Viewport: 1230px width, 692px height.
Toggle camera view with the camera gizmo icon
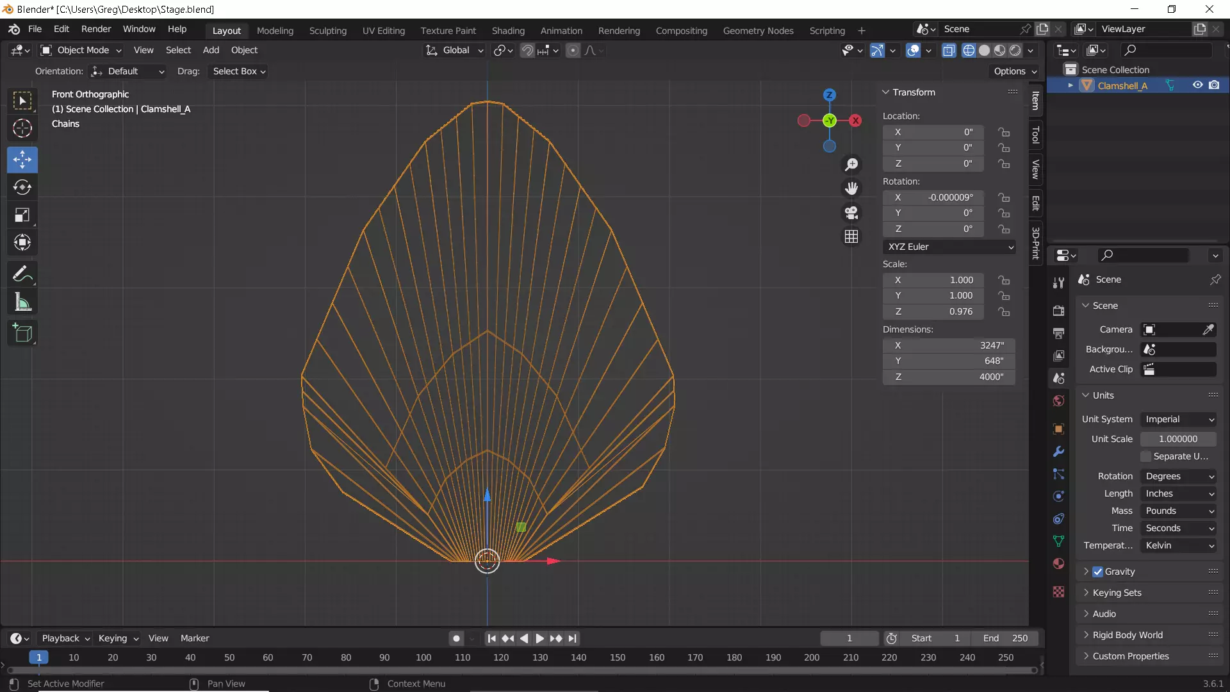click(851, 213)
